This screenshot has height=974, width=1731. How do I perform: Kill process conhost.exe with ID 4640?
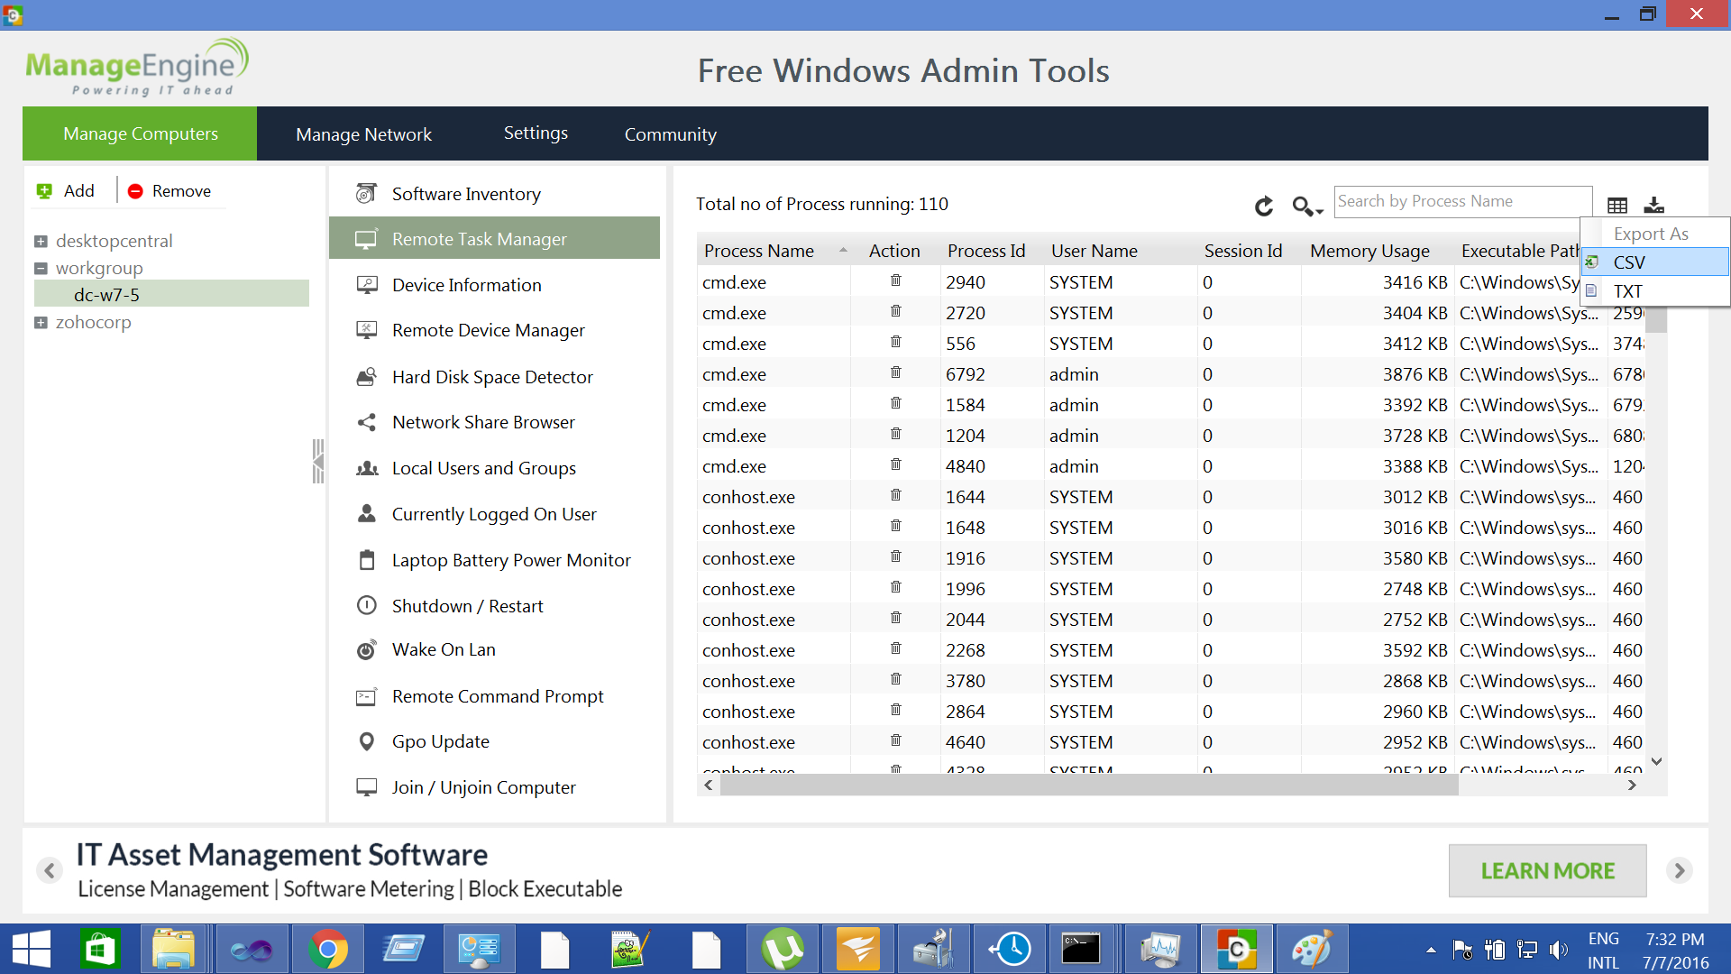(895, 741)
